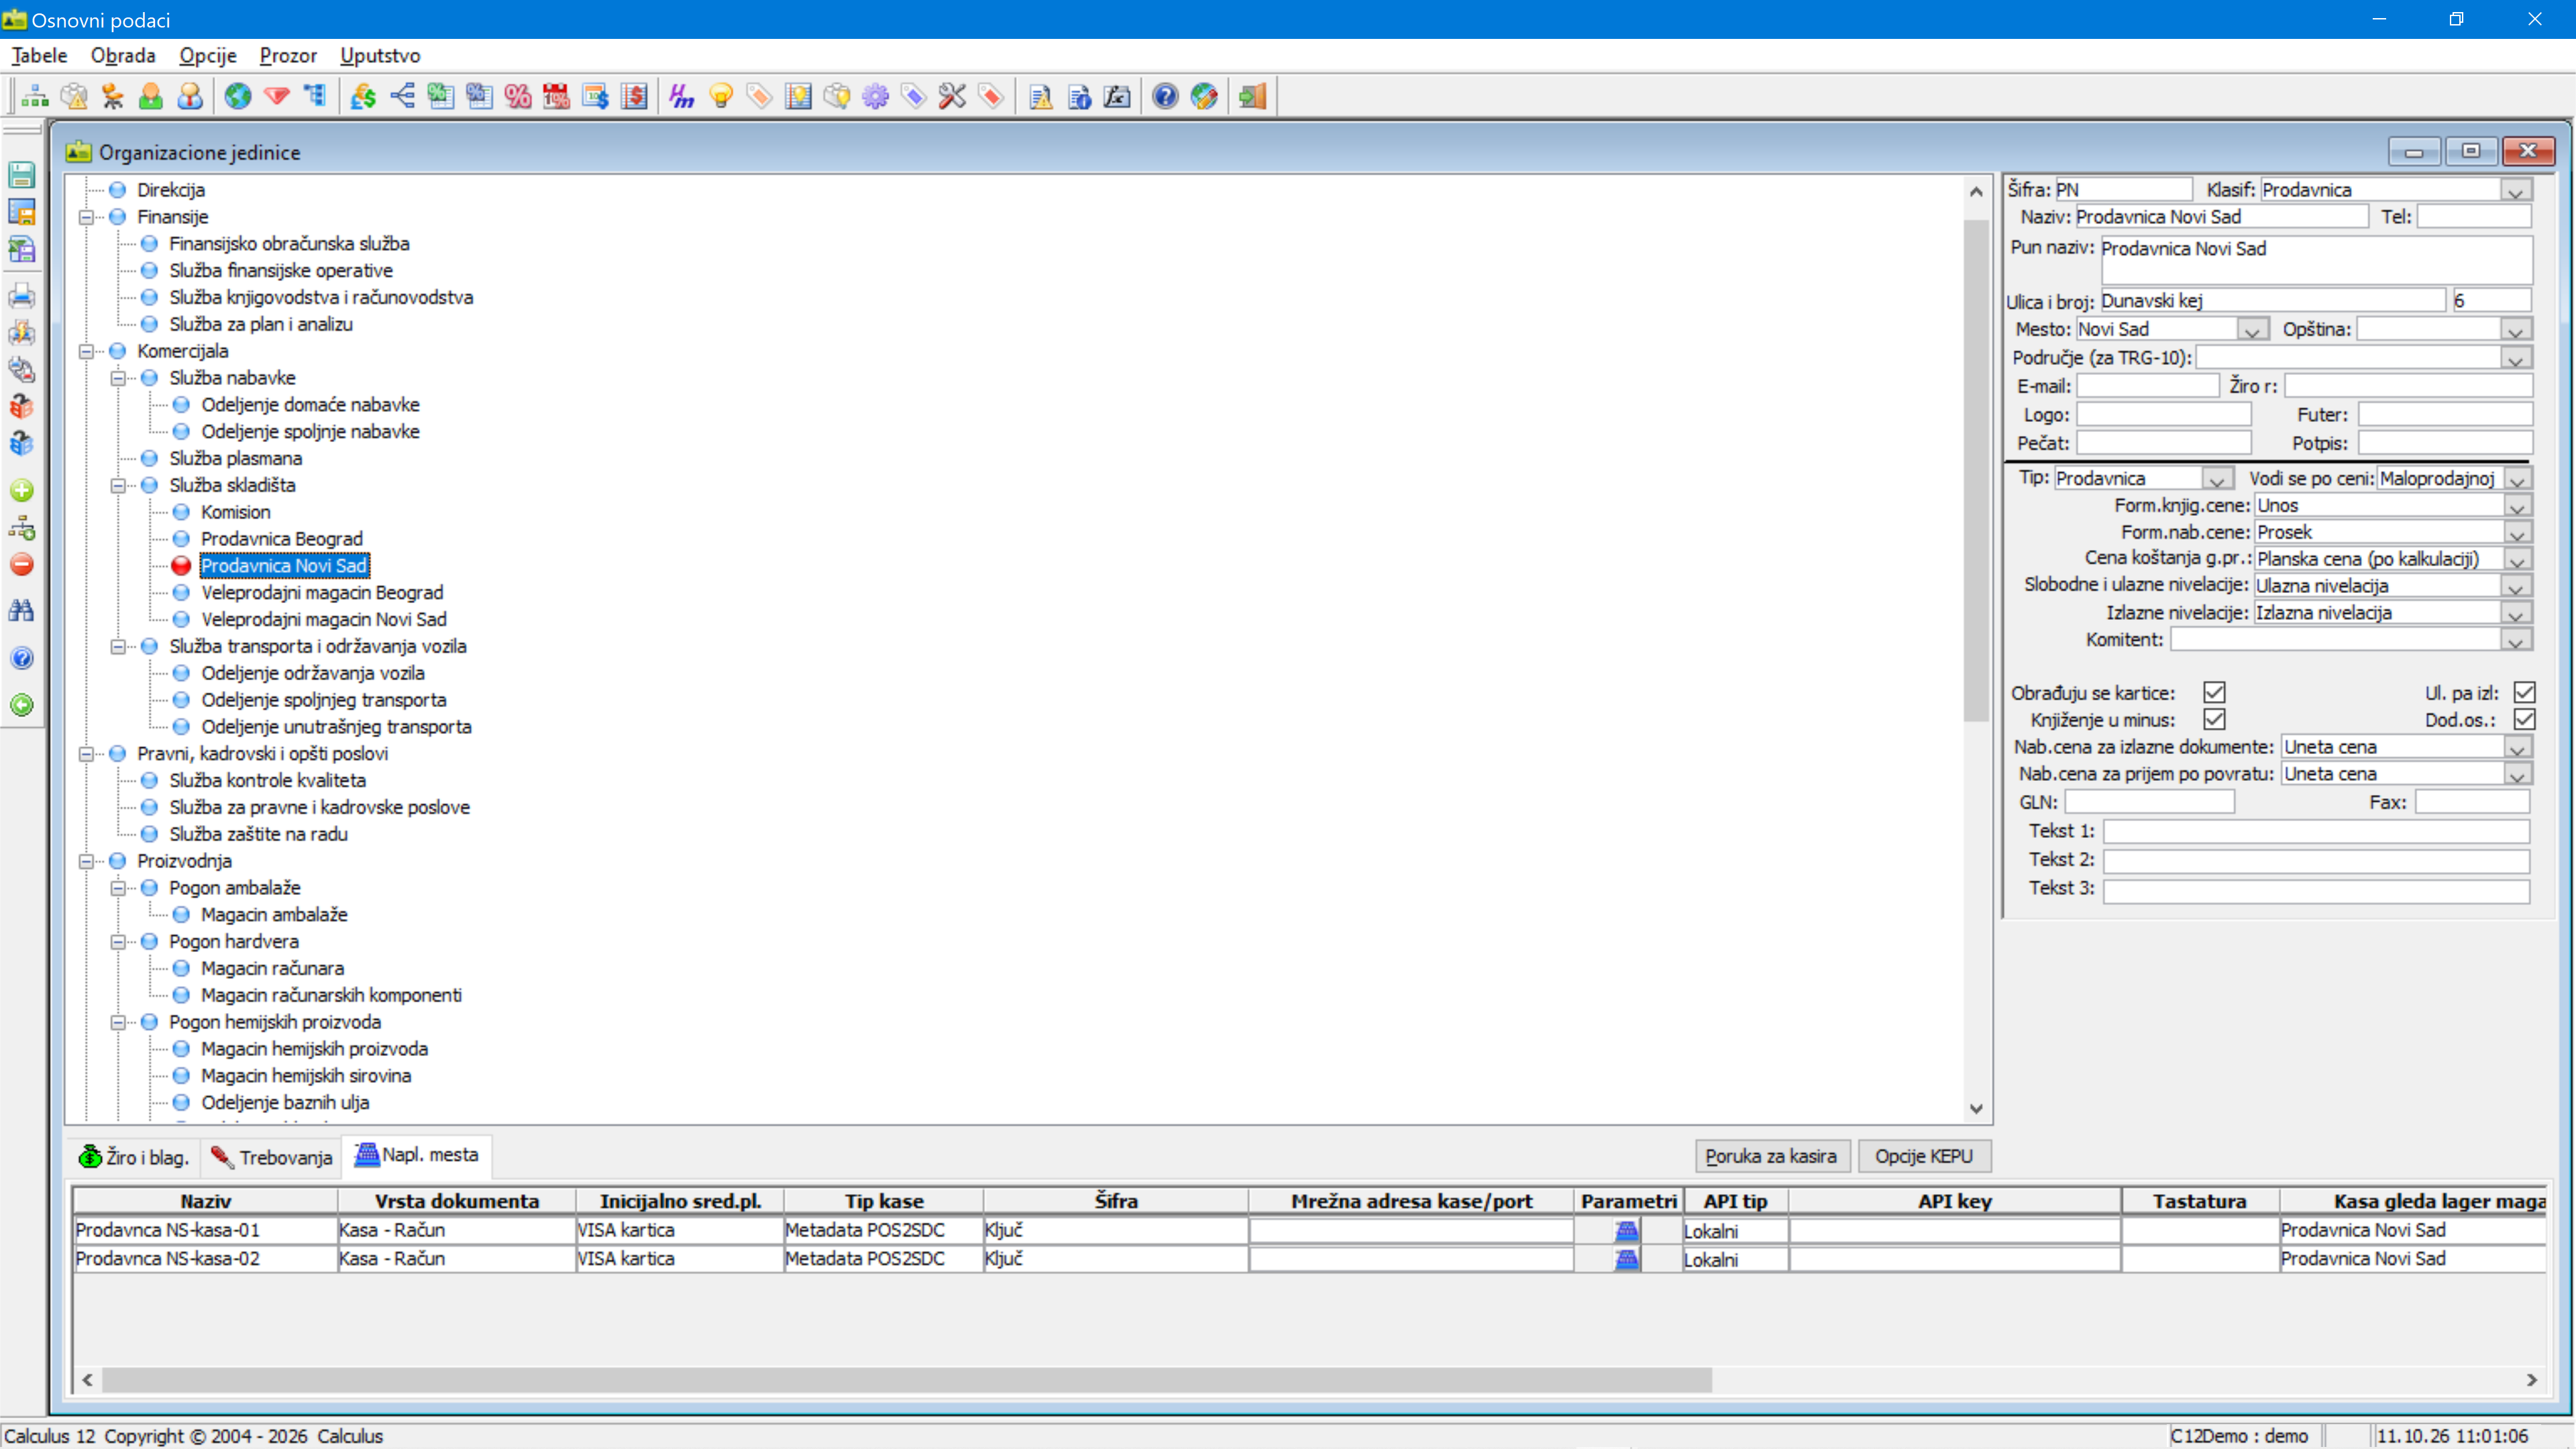Screen dimensions: 2576x1449
Task: Click the horizontal scrollbar thumb in the cash register table
Action: (907, 1380)
